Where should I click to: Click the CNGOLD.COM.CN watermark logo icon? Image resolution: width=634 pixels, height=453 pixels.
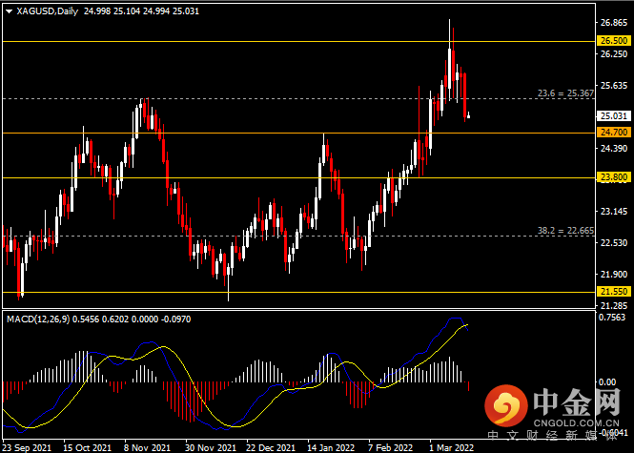[506, 405]
